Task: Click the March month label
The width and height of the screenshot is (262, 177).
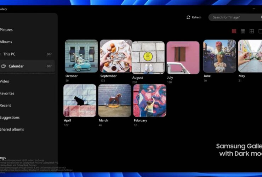Action: 103,120
